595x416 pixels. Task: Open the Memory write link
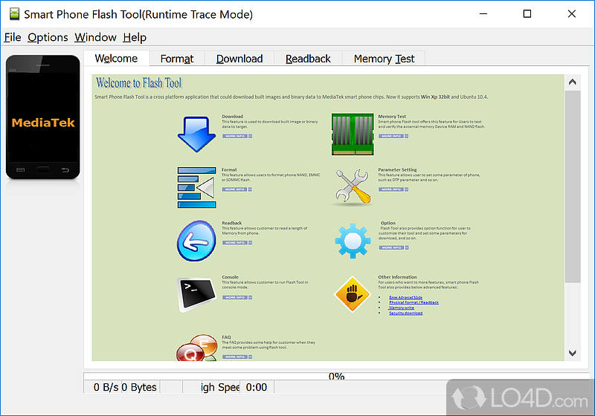tap(401, 308)
